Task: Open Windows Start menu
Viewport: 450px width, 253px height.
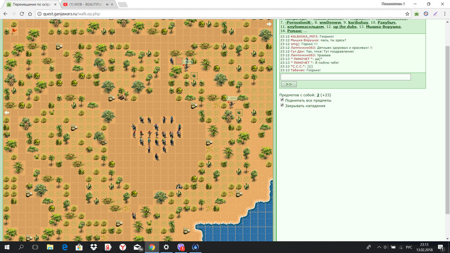Action: (7, 247)
